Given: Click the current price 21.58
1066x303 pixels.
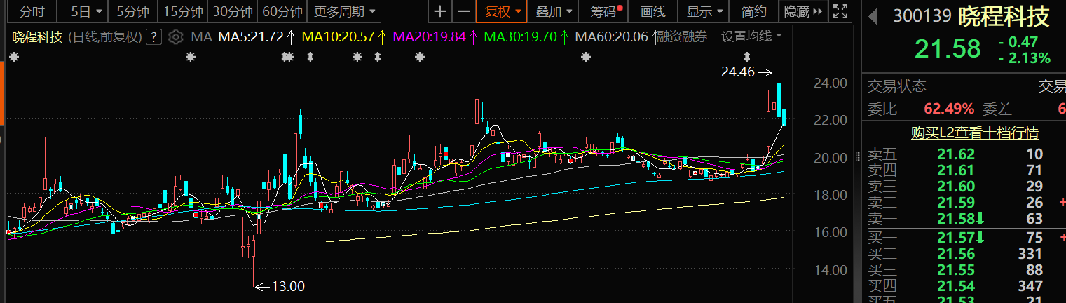Looking at the screenshot, I should 947,49.
